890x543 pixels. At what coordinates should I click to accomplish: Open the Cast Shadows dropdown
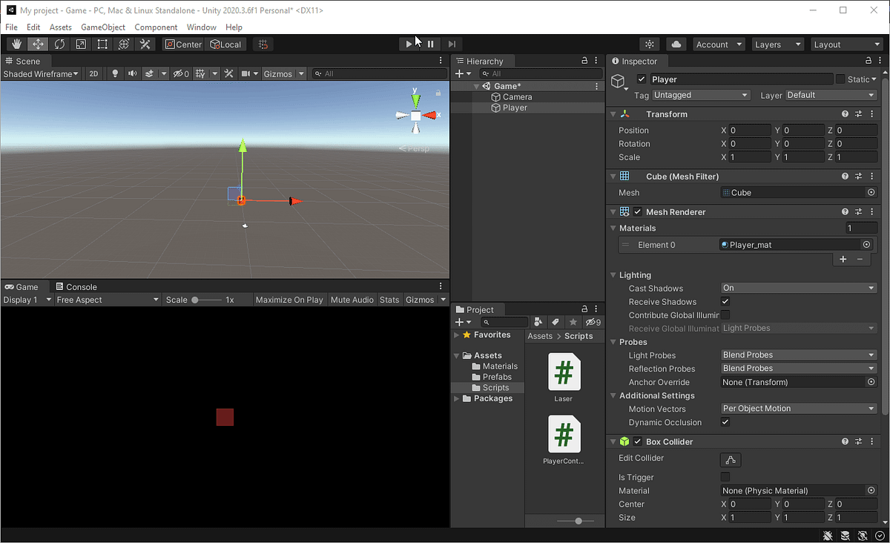click(798, 288)
